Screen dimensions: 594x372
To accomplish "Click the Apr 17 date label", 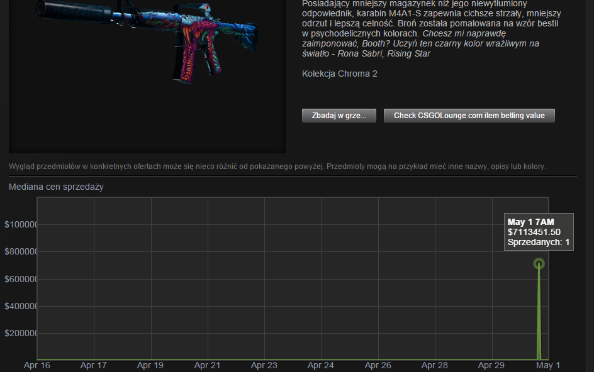I will (93, 366).
